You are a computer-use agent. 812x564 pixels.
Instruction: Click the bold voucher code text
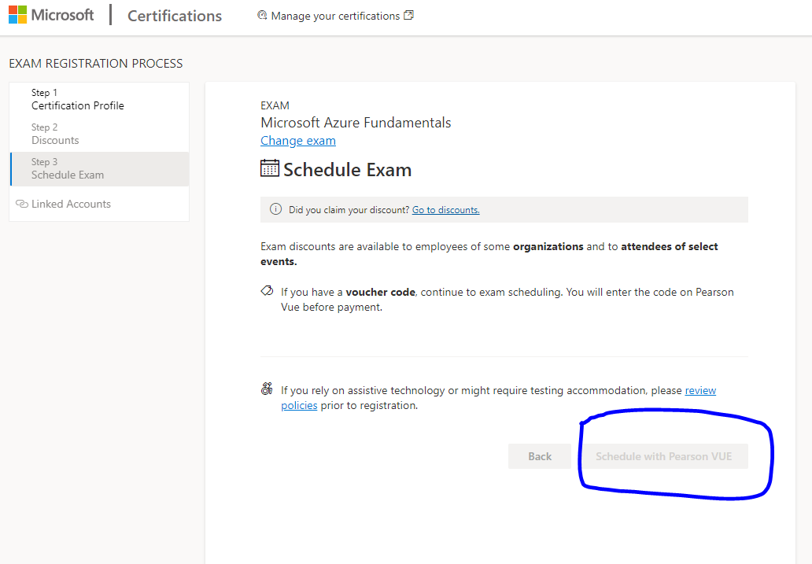[x=380, y=292]
